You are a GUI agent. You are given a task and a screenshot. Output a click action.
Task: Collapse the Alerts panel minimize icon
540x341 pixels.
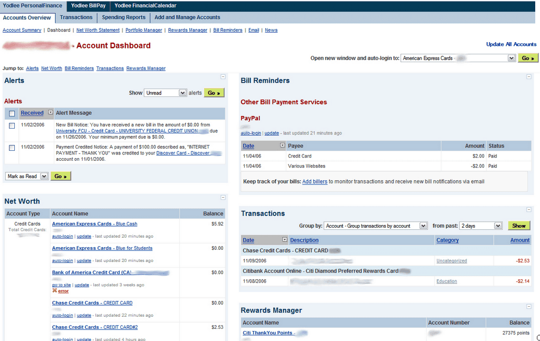pyautogui.click(x=223, y=77)
